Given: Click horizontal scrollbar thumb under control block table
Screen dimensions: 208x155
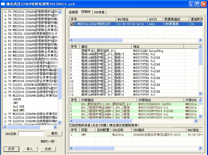Looking at the screenshot, I should (x=98, y=40).
